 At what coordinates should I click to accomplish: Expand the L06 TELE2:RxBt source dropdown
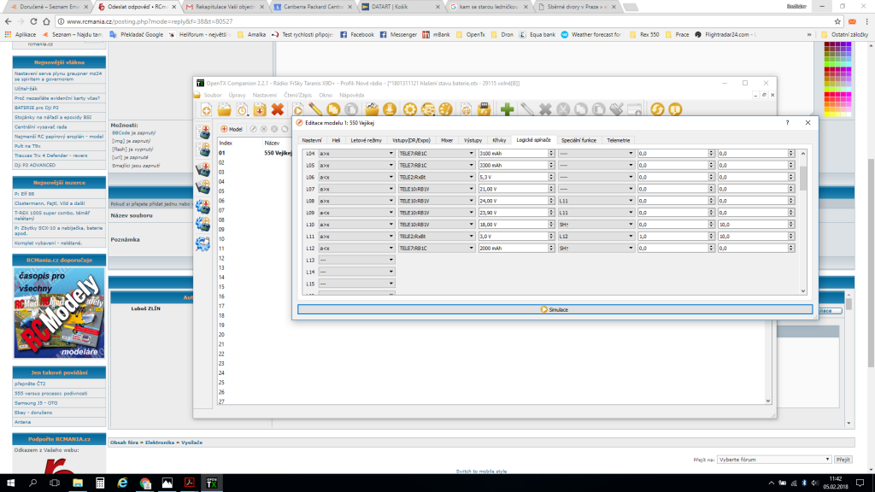pyautogui.click(x=436, y=177)
